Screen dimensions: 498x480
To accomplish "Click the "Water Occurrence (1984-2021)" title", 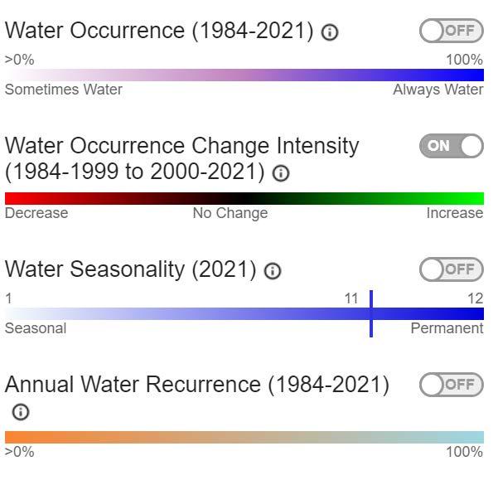I will tap(160, 31).
